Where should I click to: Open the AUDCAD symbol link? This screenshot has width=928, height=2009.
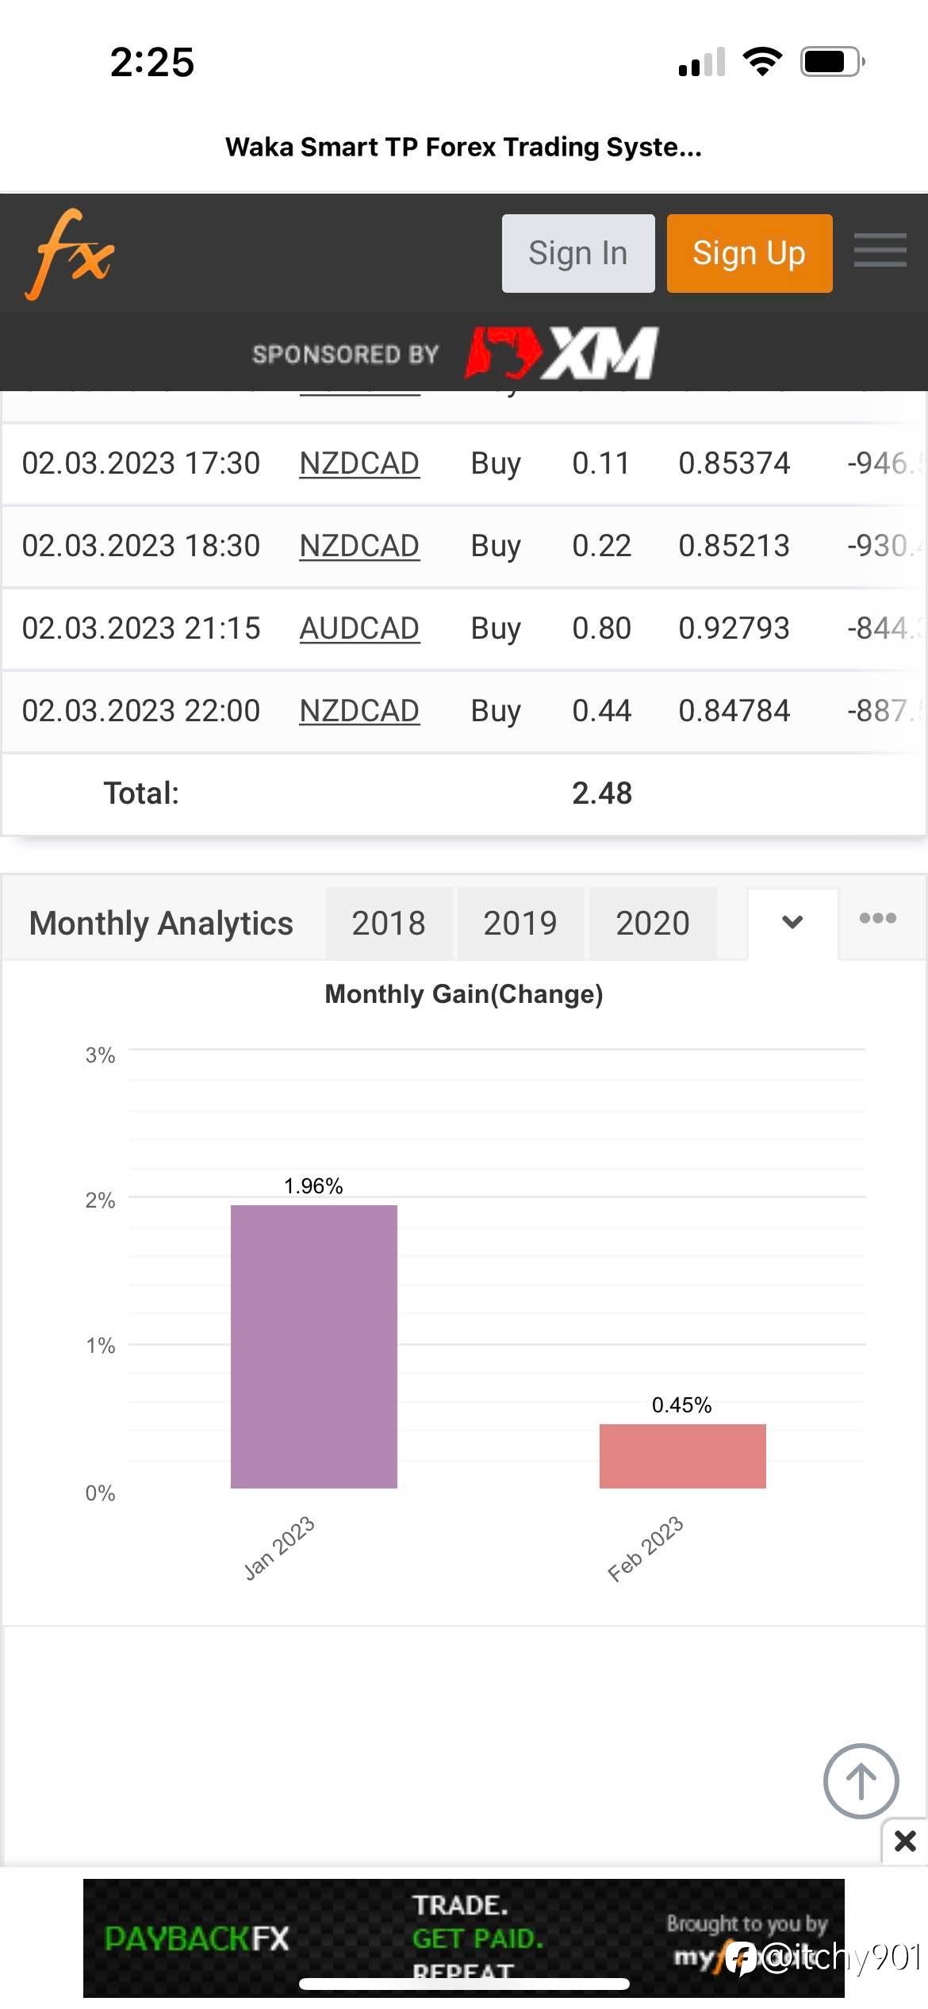359,628
